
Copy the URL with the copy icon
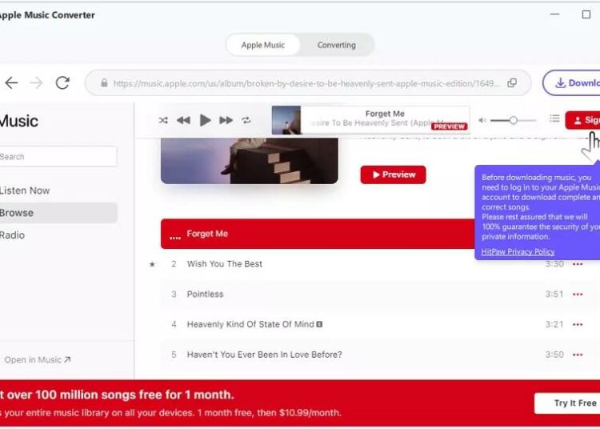pos(512,83)
